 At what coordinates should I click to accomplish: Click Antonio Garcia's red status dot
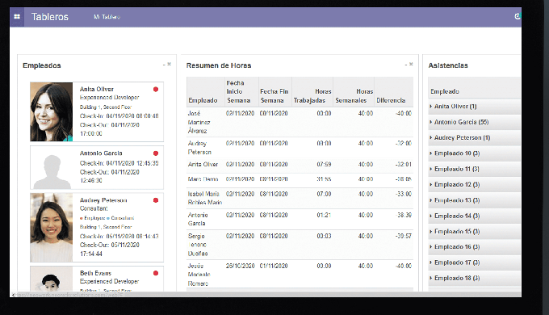[x=156, y=153]
